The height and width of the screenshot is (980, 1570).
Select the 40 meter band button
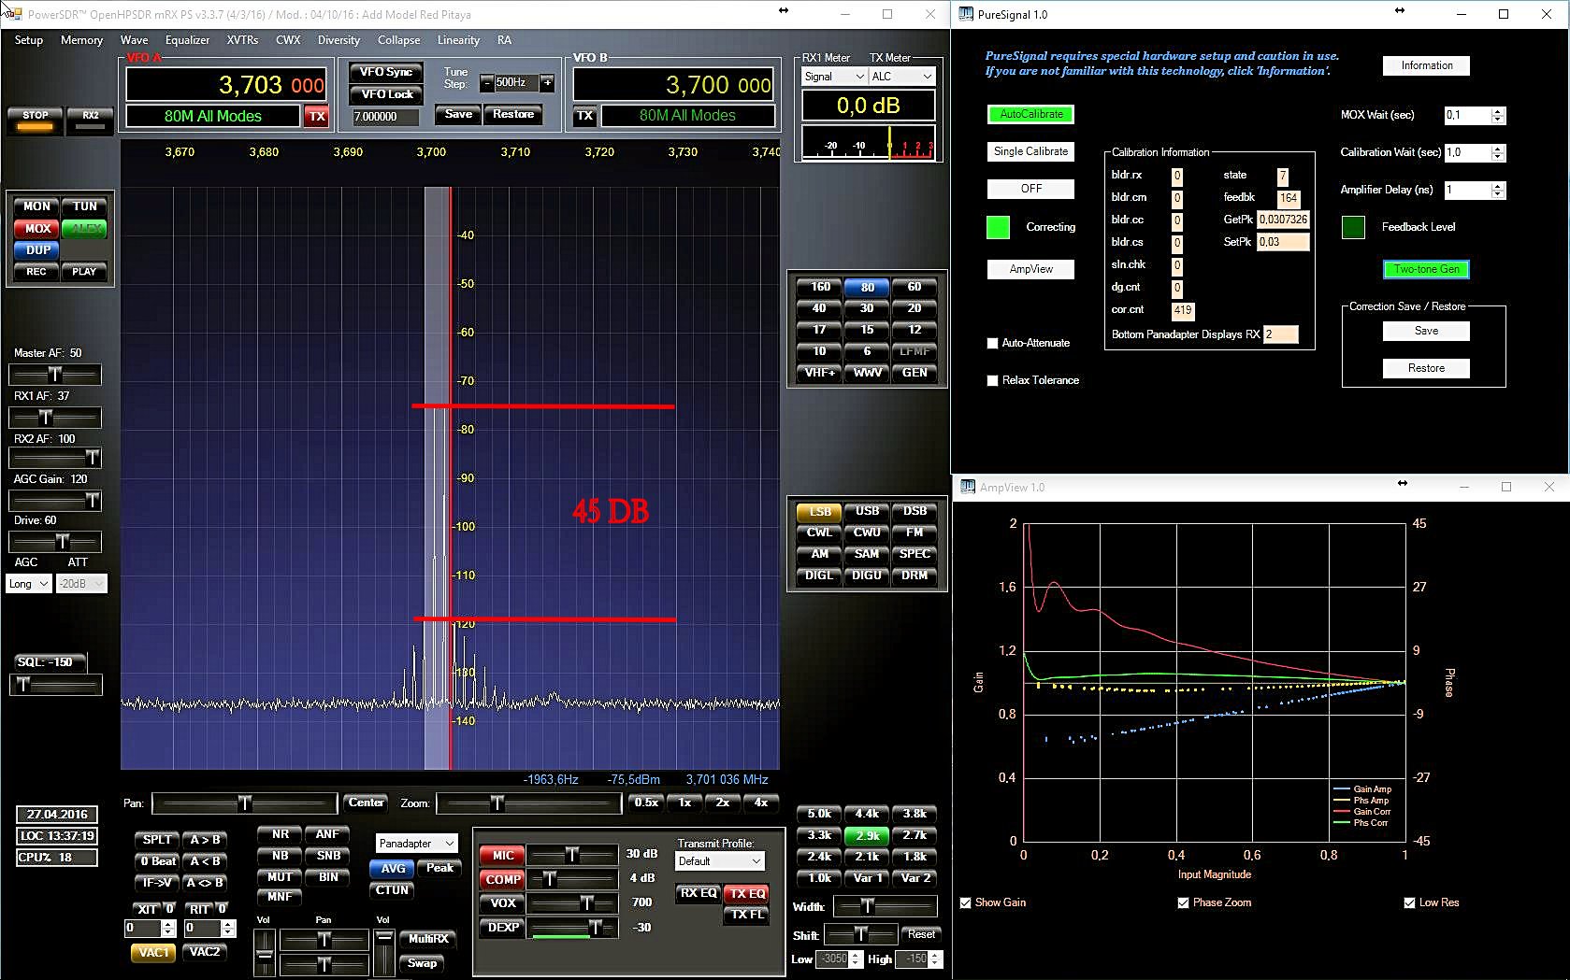pyautogui.click(x=819, y=308)
